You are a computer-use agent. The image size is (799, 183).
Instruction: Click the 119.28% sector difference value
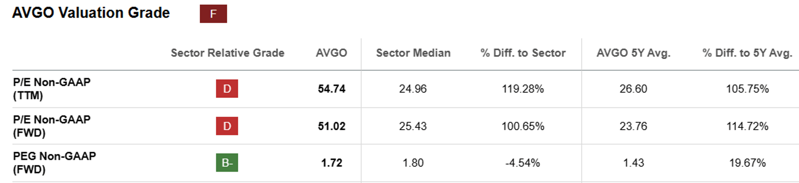(523, 89)
